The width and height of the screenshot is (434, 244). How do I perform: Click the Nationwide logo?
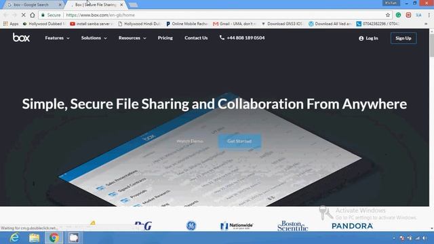(x=237, y=226)
